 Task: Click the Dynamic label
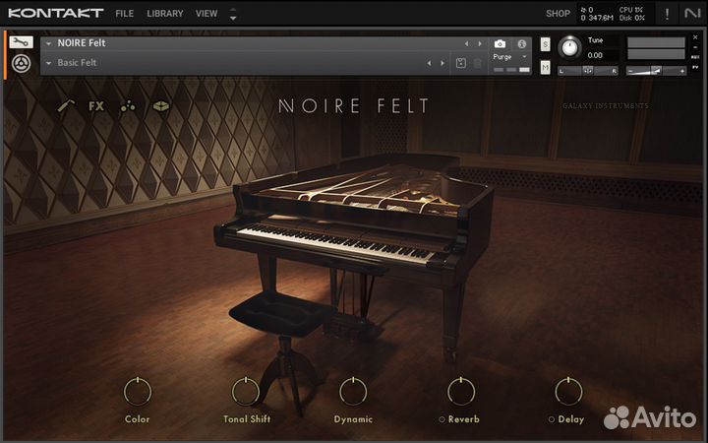pyautogui.click(x=353, y=419)
